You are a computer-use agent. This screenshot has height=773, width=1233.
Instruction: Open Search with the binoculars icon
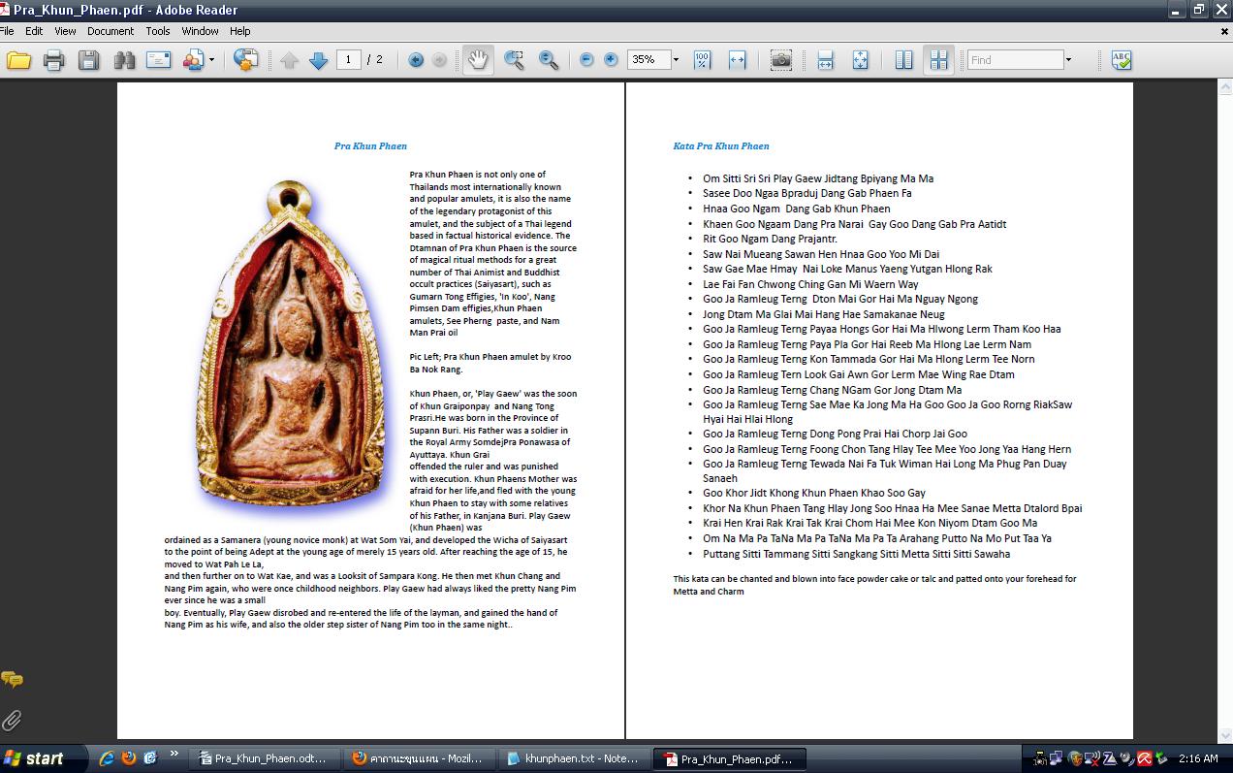coord(124,60)
